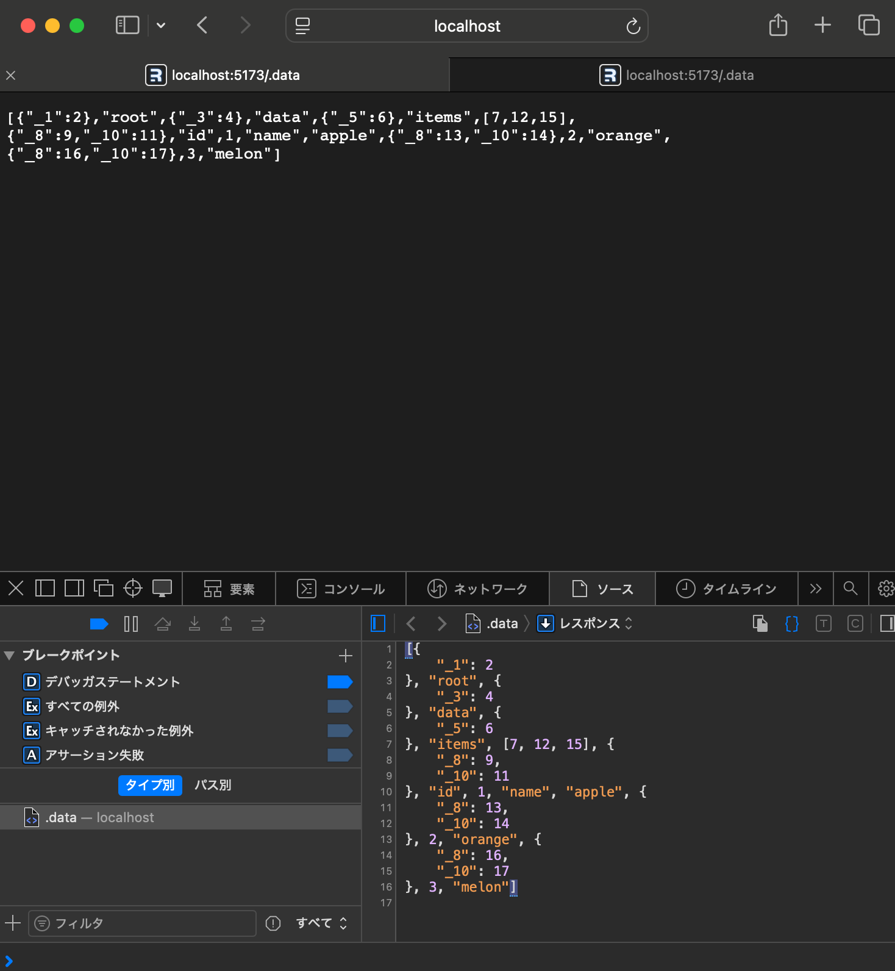The width and height of the screenshot is (895, 971).
Task: Toggle type information T icon
Action: [824, 623]
